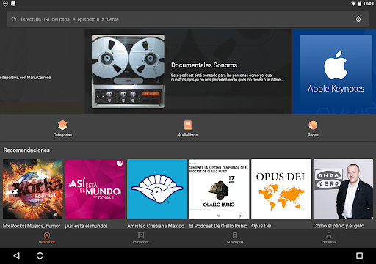
Task: Open the Categorías icon
Action: coord(62,125)
